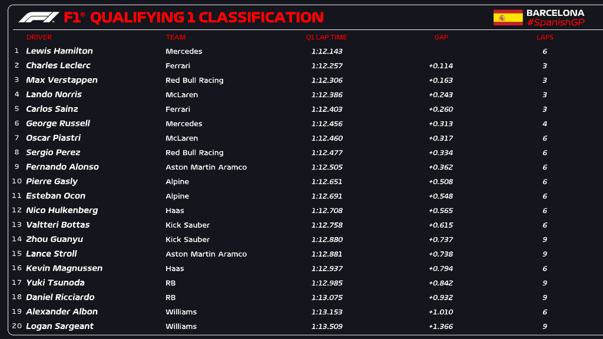603x339 pixels.
Task: Click Zhou Guanyu's laps count
Action: (x=545, y=240)
